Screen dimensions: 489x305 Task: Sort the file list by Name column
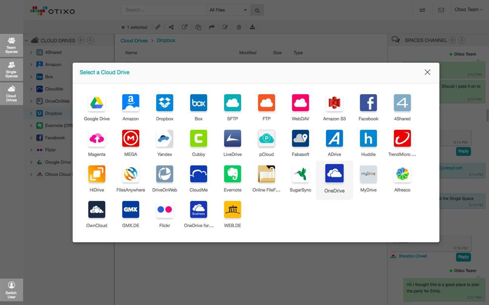(x=131, y=53)
